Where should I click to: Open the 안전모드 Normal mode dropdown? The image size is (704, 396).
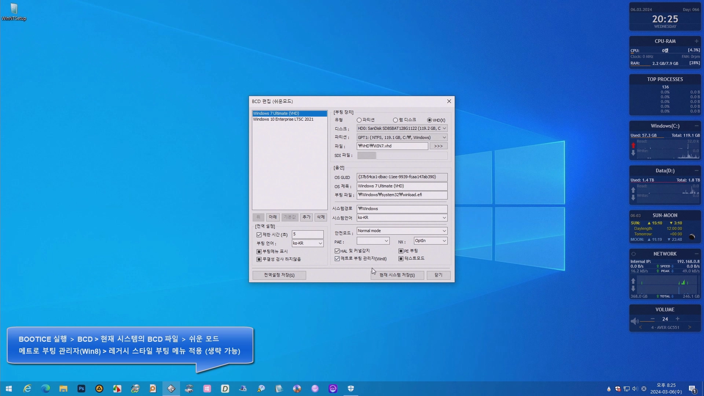pos(402,231)
